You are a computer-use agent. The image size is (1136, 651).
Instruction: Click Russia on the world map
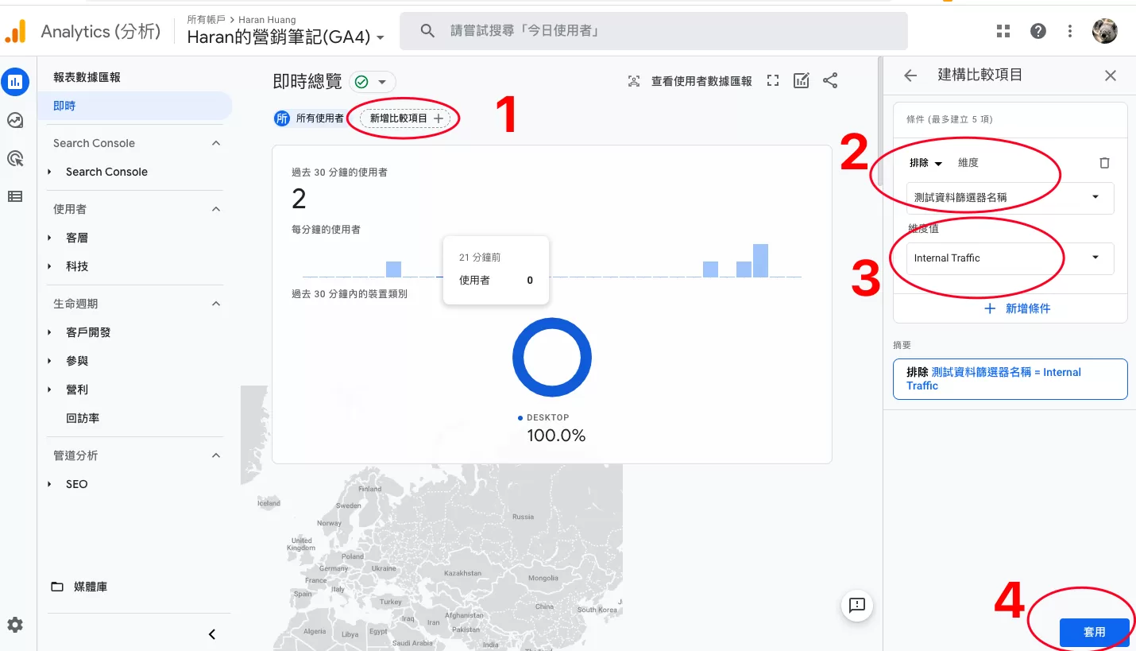click(x=524, y=517)
